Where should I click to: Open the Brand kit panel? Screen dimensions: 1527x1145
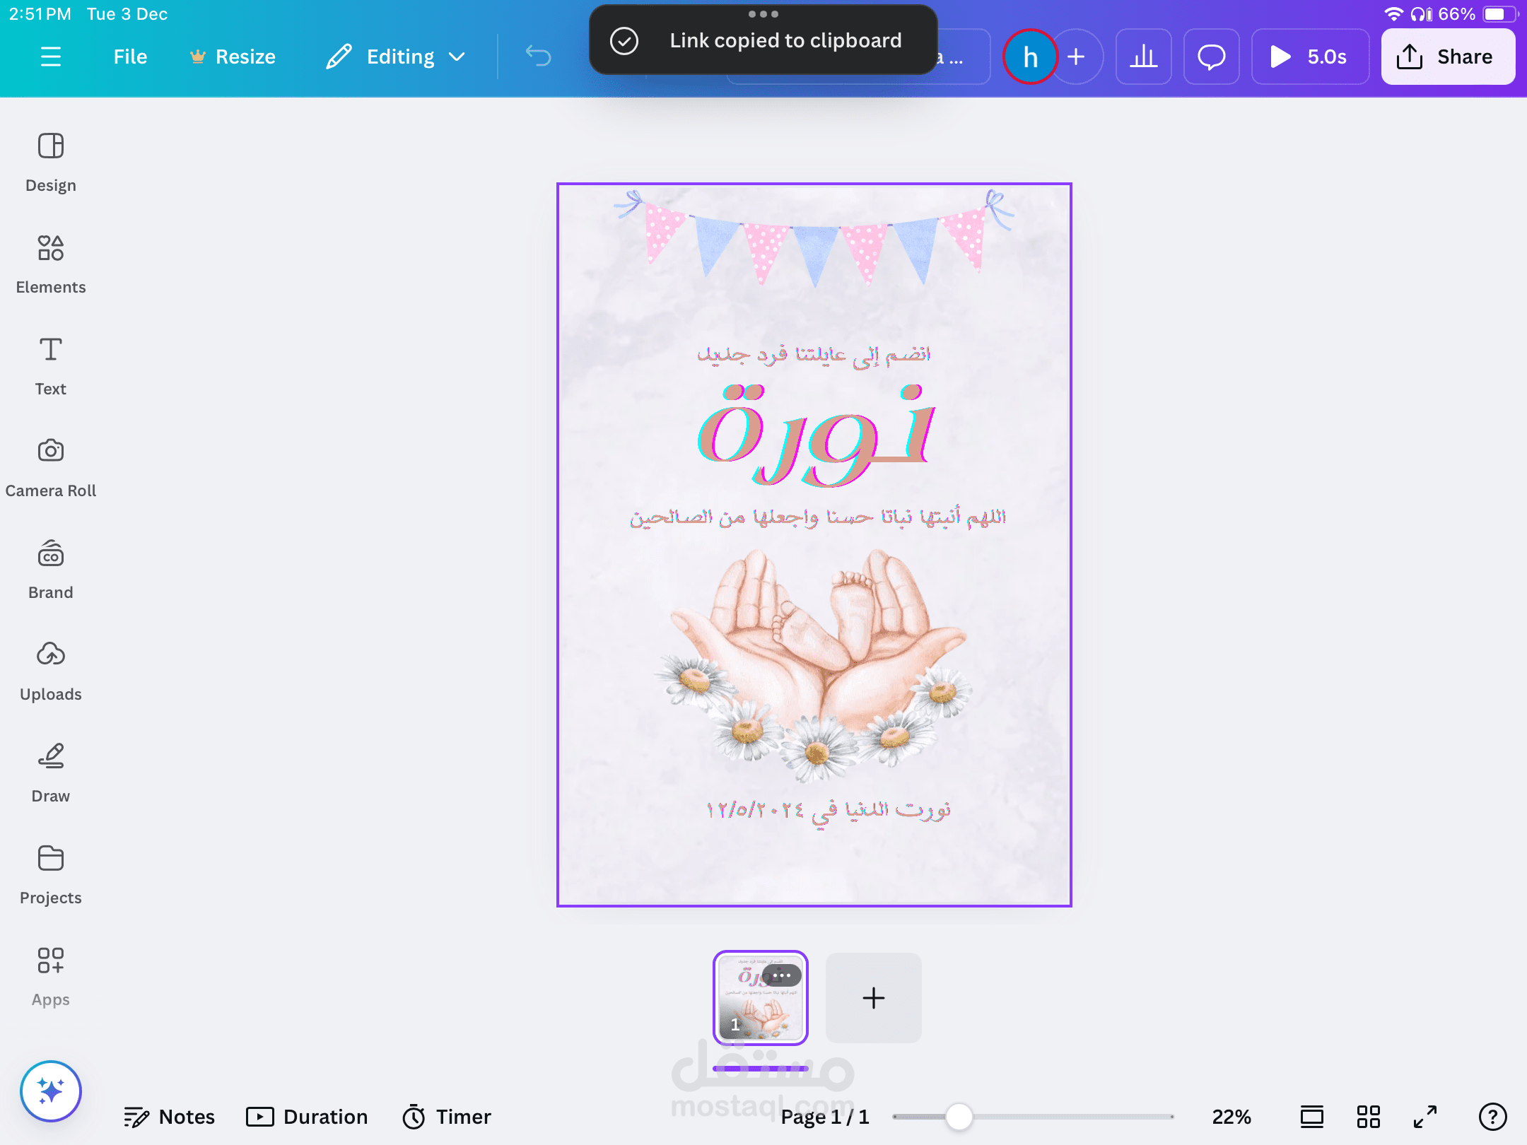coord(50,570)
